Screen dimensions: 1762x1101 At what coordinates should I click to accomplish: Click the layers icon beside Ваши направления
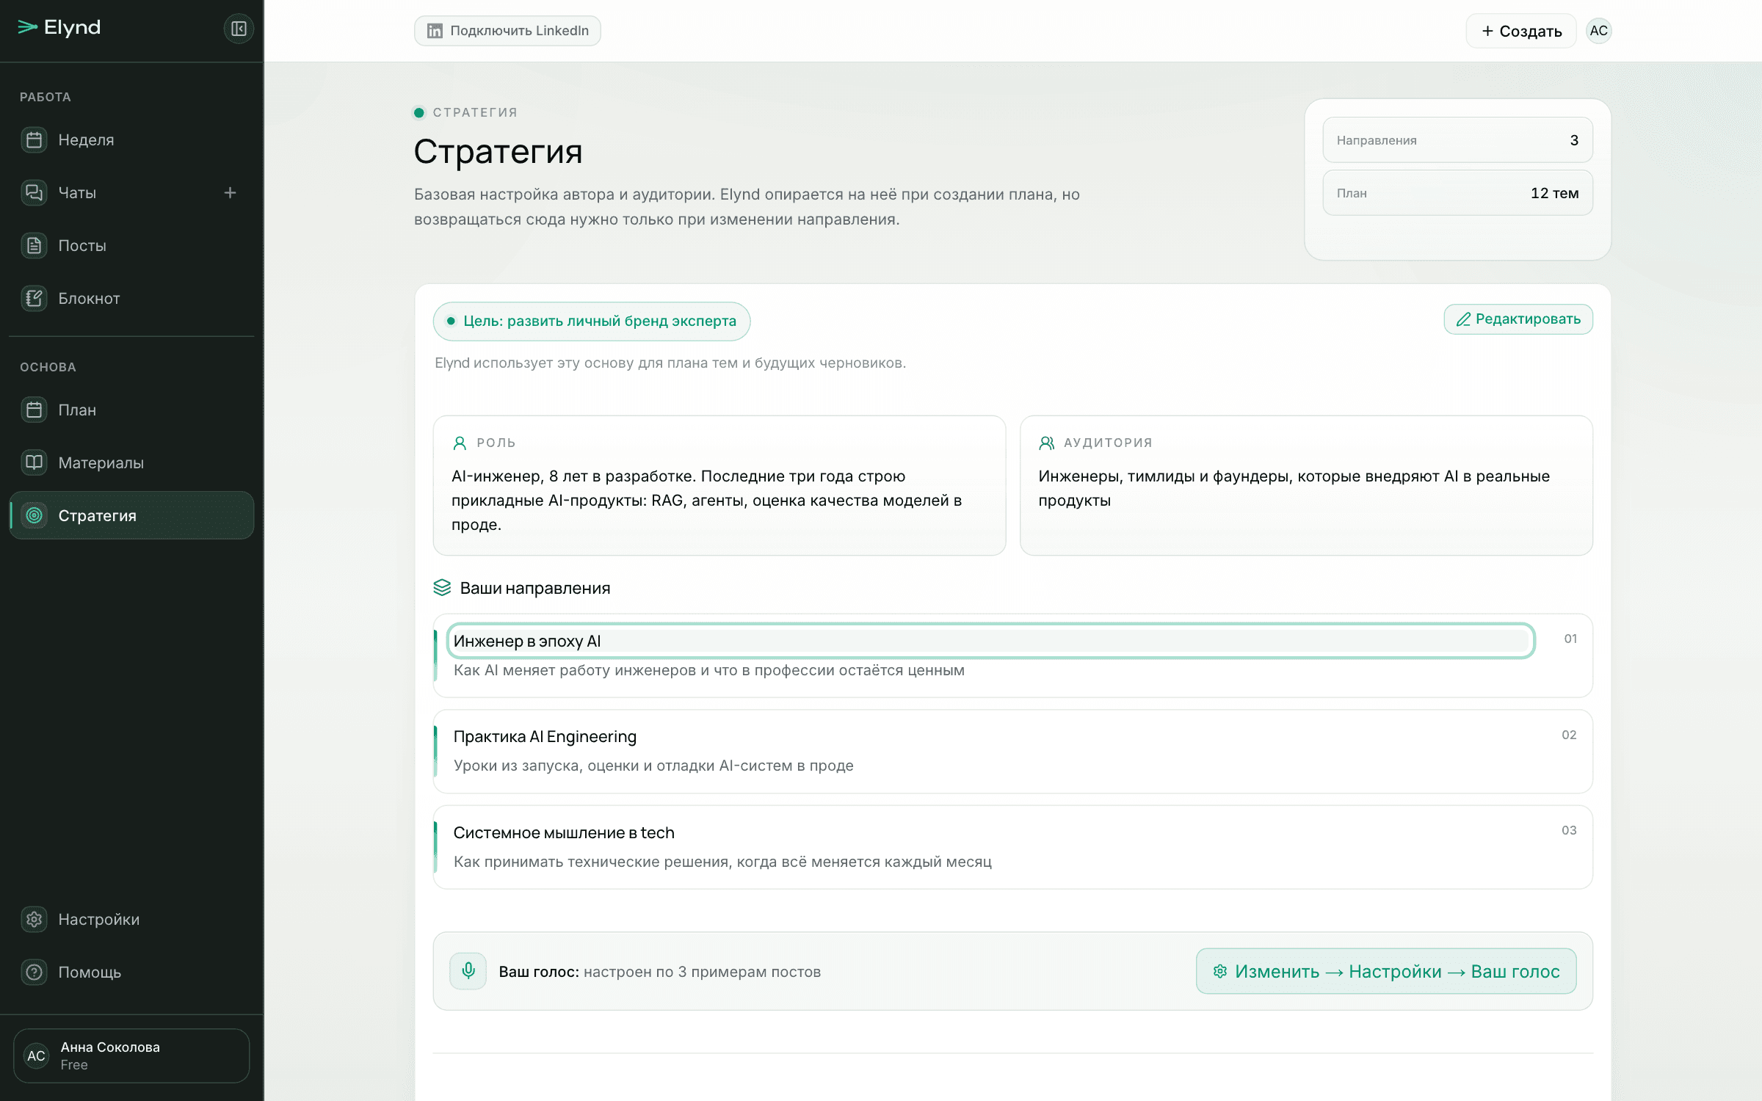(x=442, y=587)
